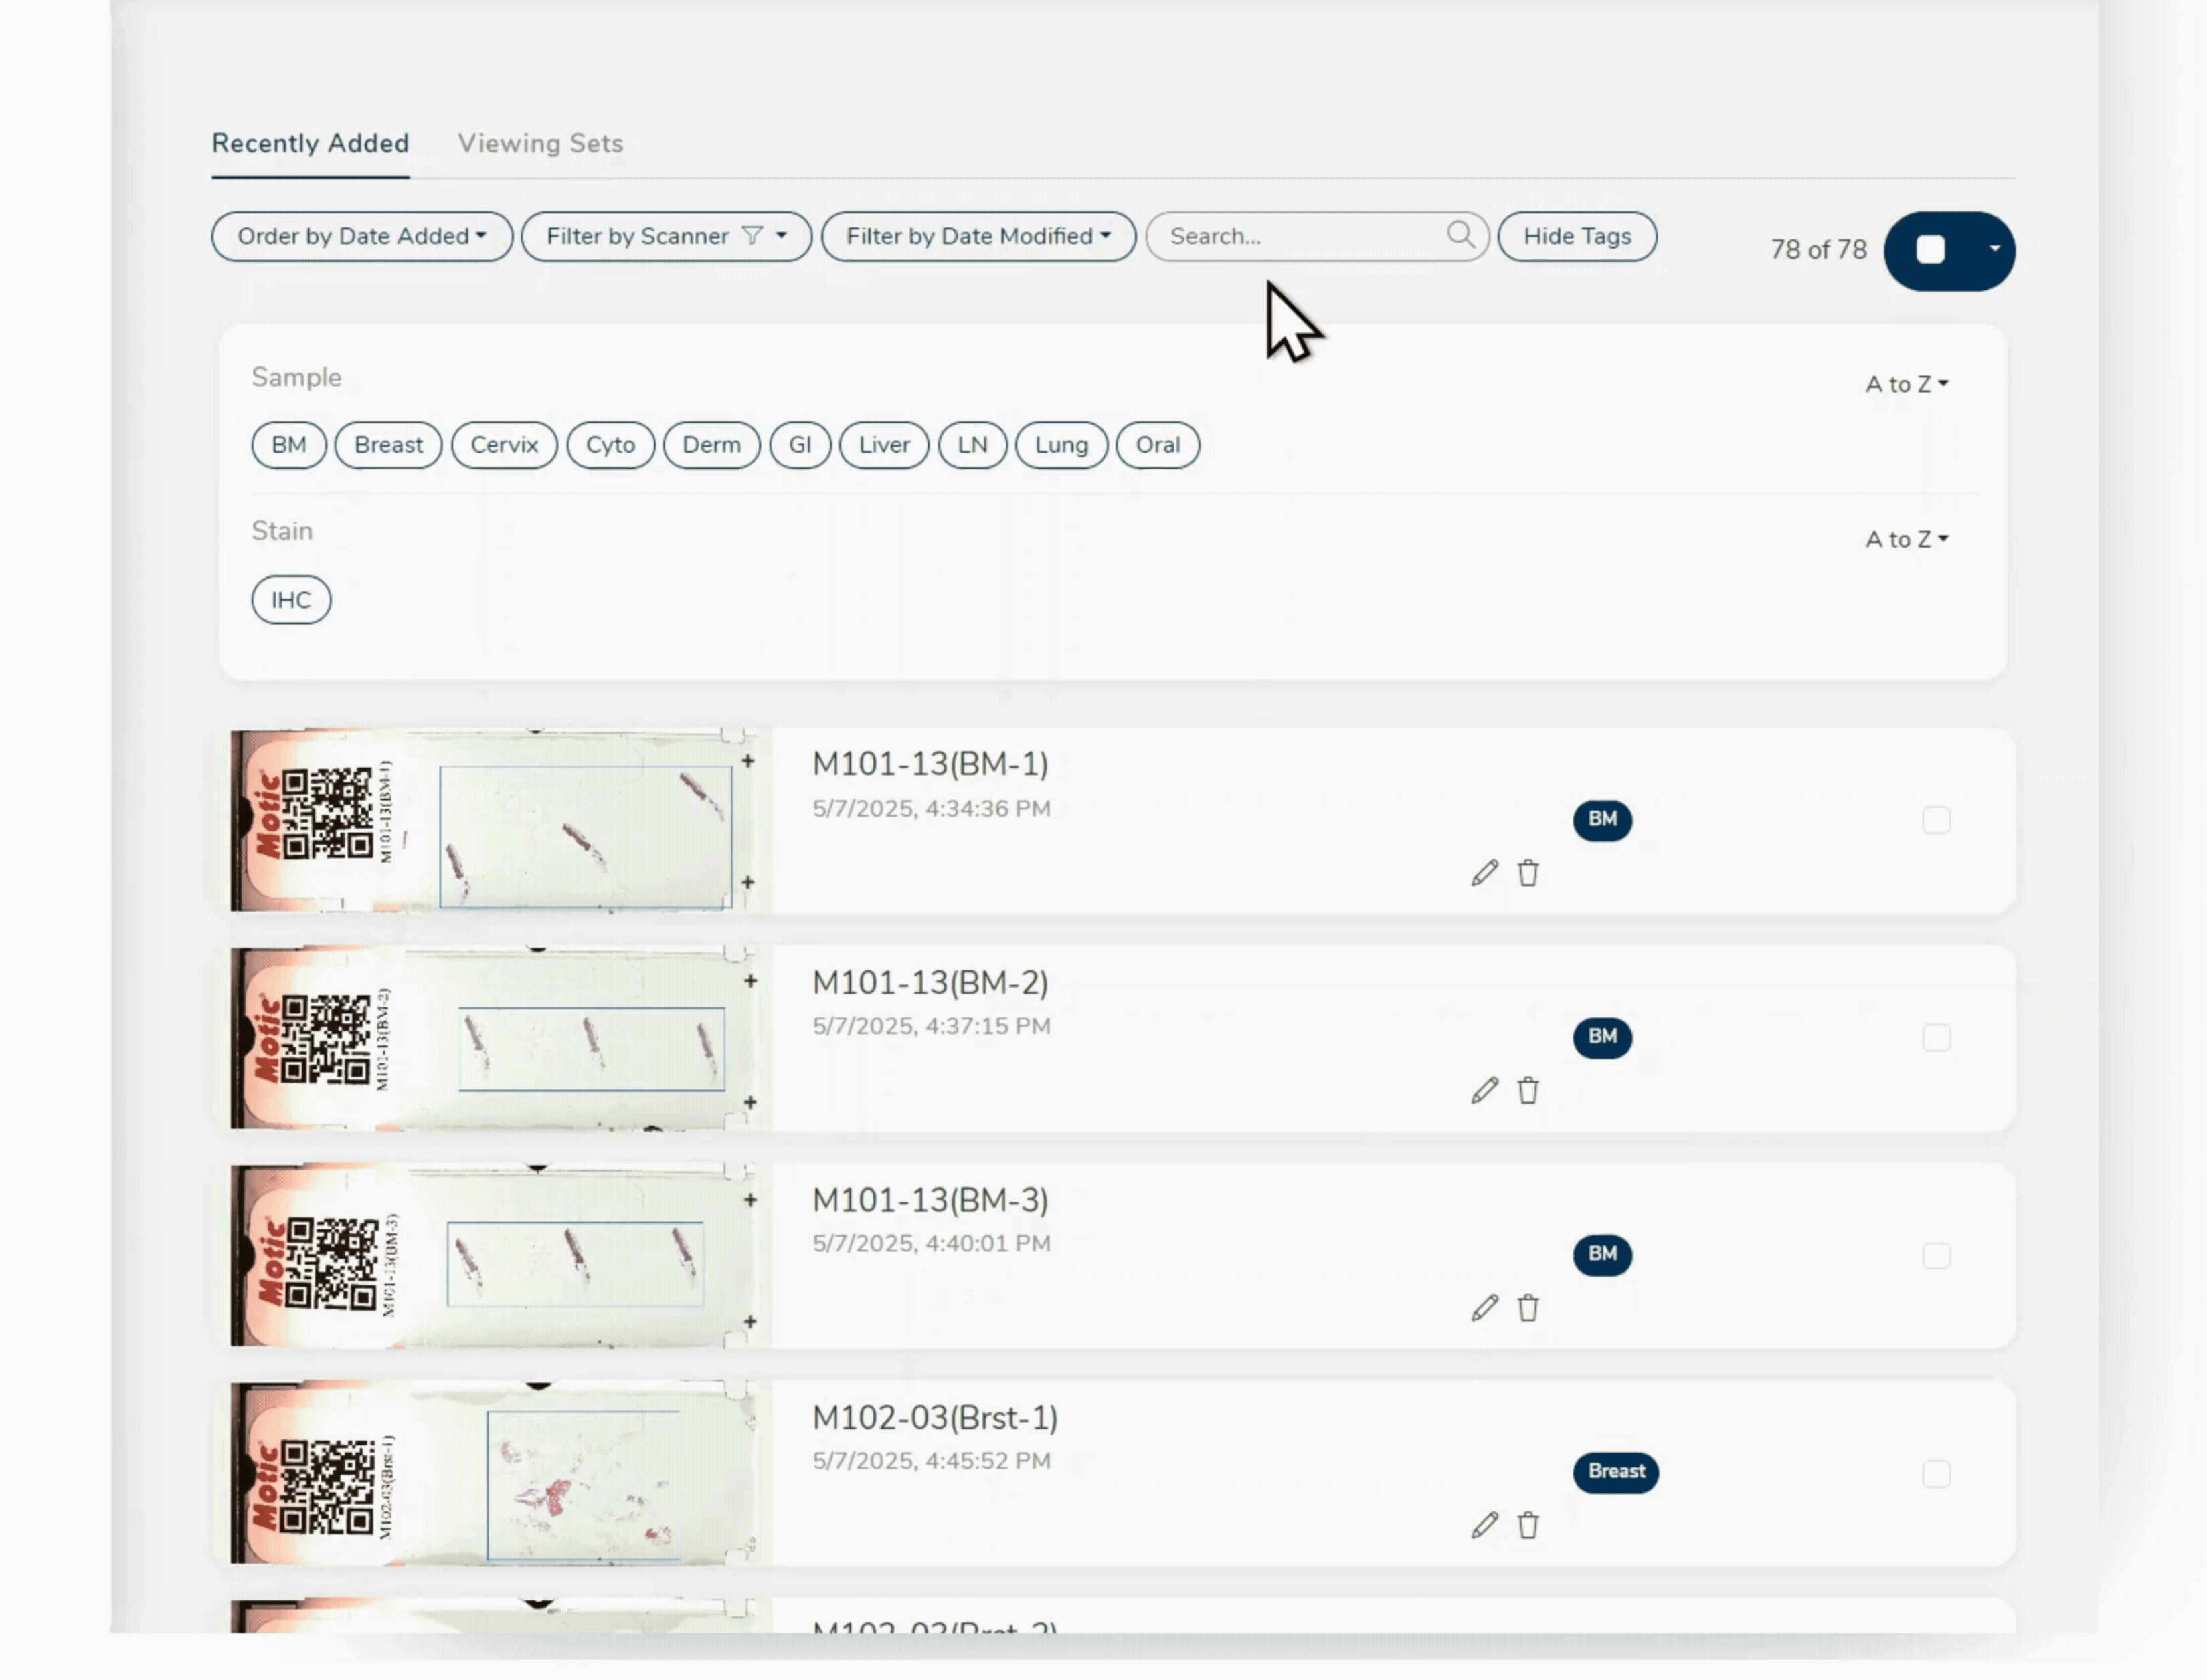The width and height of the screenshot is (2207, 1680).
Task: Open Filter by Scanner dropdown
Action: tap(667, 236)
